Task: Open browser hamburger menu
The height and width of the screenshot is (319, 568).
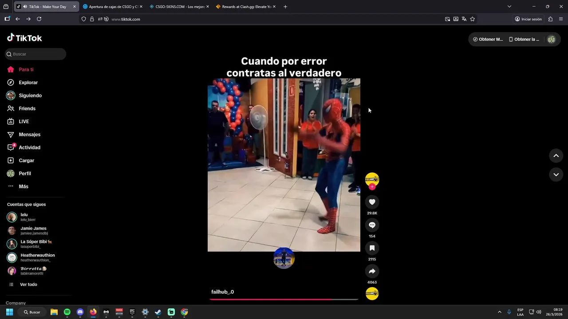Action: [x=561, y=19]
